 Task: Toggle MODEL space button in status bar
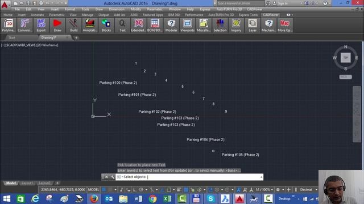pyautogui.click(x=93, y=190)
